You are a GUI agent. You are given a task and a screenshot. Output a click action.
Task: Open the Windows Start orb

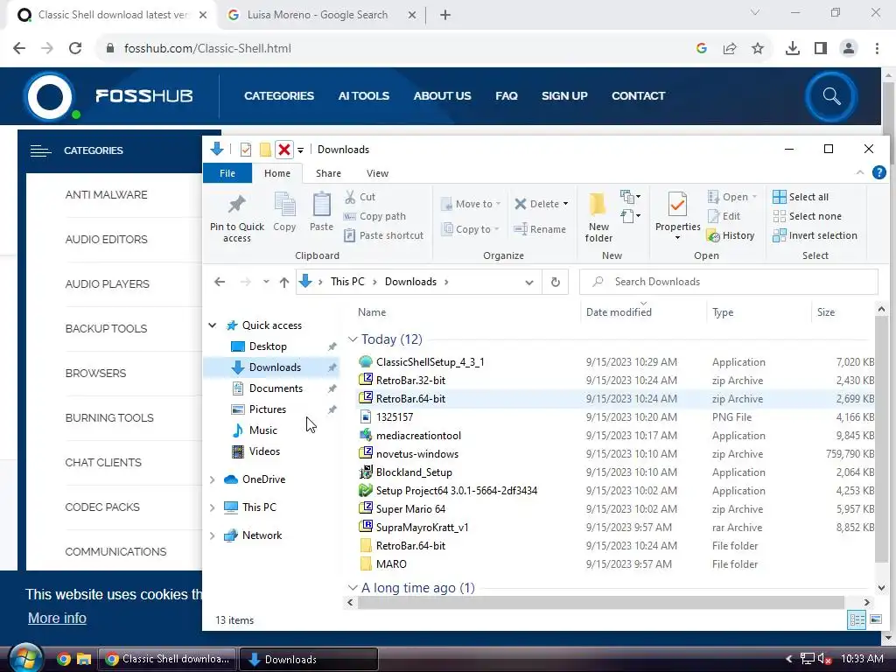(25, 658)
